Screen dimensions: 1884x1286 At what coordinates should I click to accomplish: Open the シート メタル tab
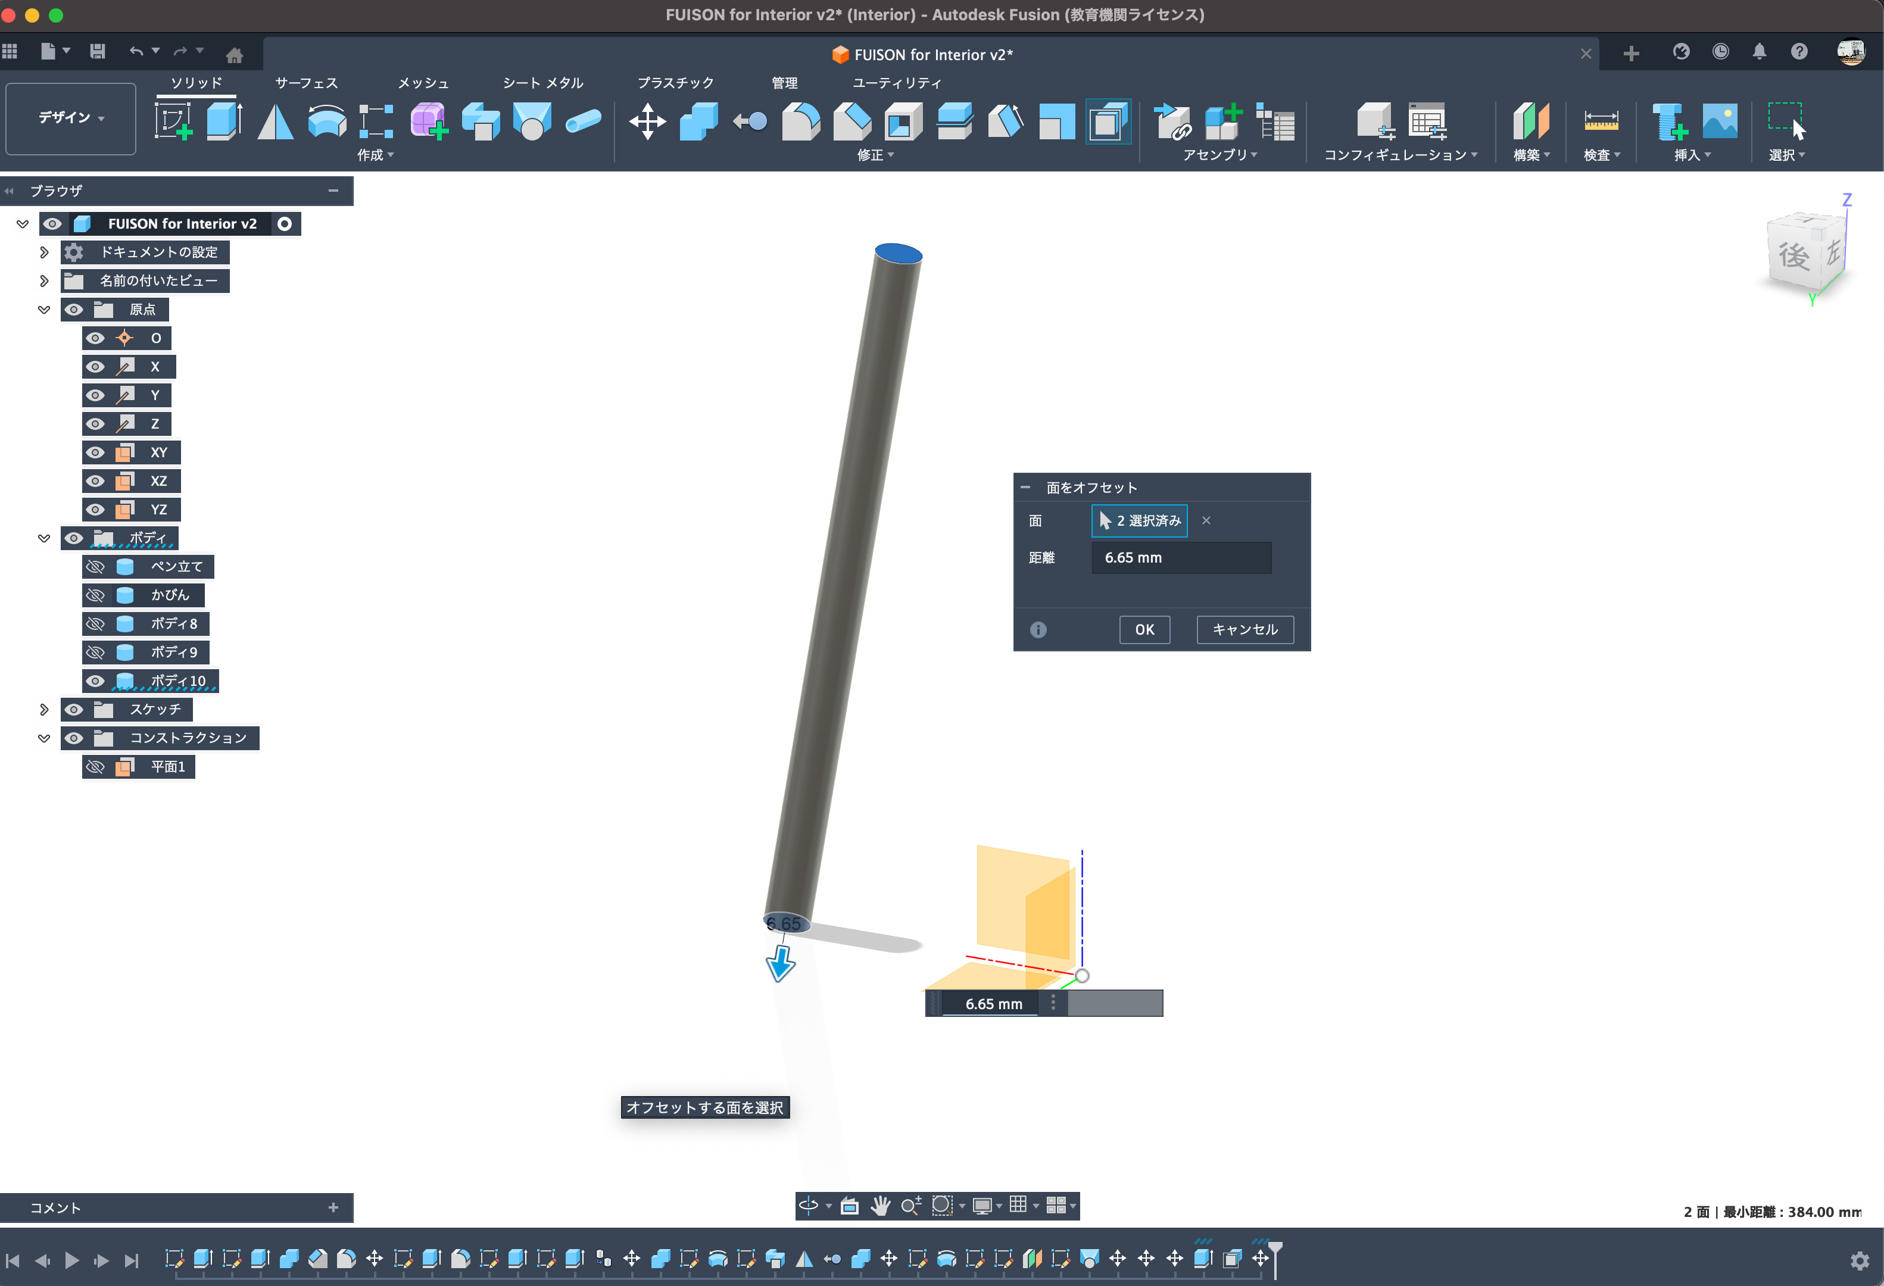pos(542,83)
